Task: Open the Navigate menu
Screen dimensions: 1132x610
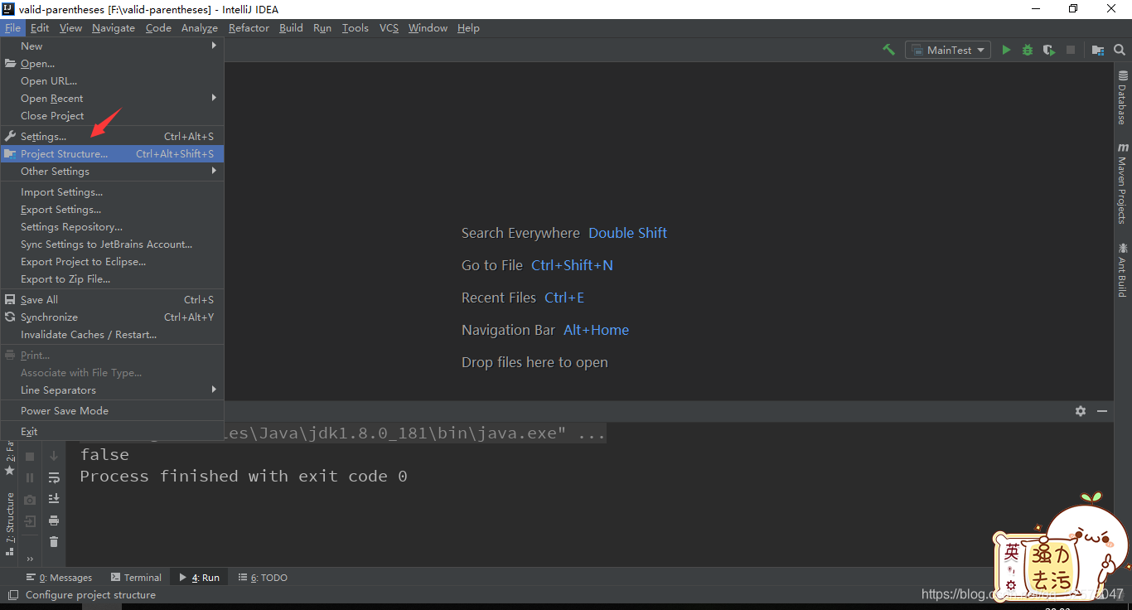Action: click(x=114, y=28)
